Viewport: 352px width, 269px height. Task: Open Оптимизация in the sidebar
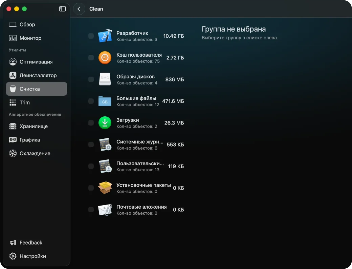click(37, 62)
